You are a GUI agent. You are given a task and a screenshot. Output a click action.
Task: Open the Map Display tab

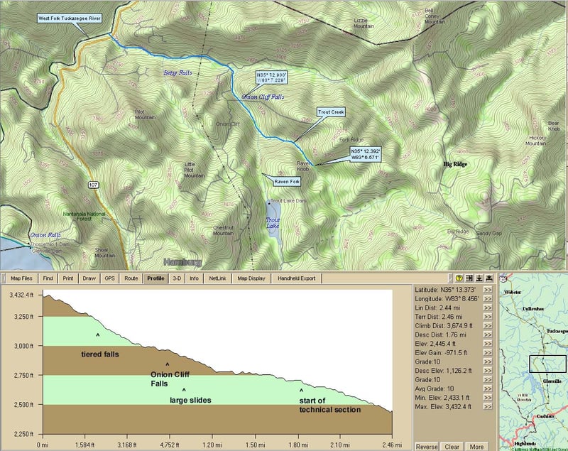(x=251, y=278)
